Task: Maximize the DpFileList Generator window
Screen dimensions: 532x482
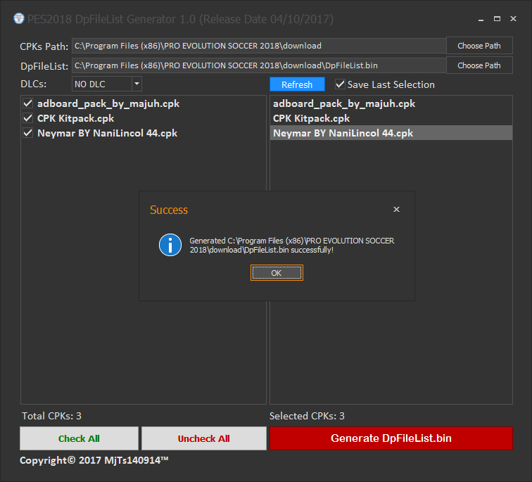Action: tap(497, 19)
